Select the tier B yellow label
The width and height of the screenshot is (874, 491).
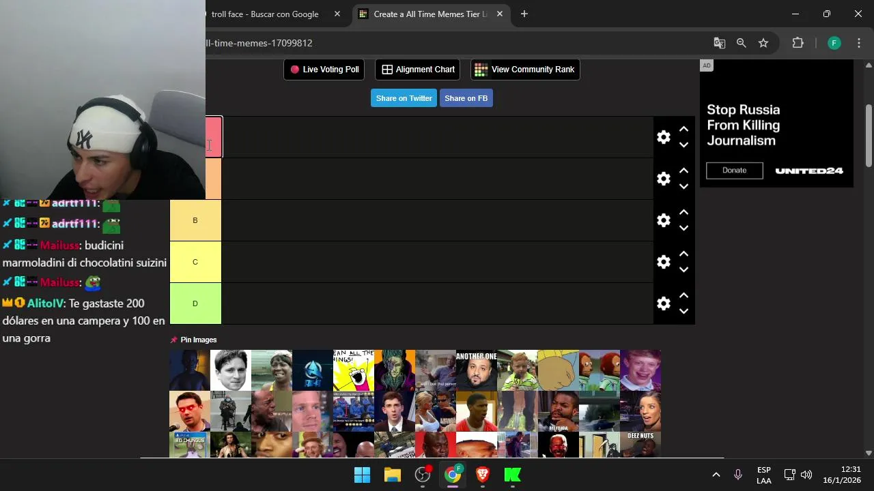click(x=195, y=220)
